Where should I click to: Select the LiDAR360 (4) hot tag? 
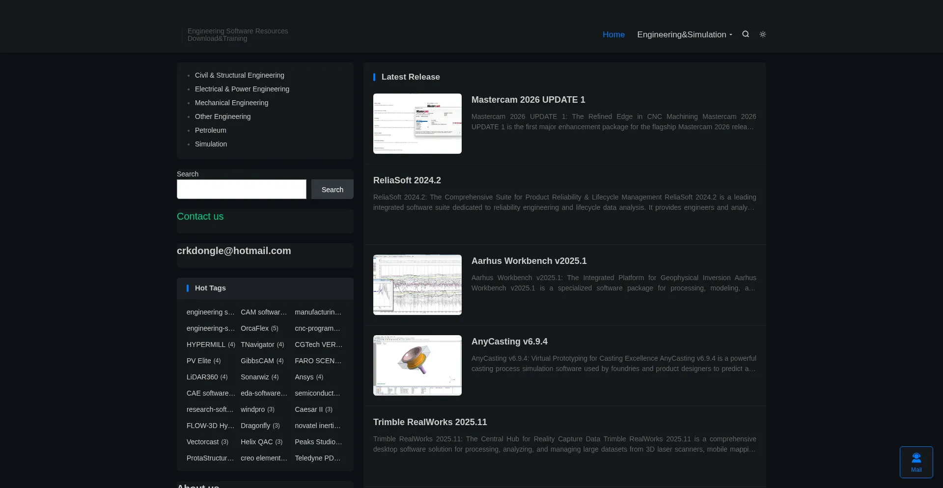tap(207, 377)
